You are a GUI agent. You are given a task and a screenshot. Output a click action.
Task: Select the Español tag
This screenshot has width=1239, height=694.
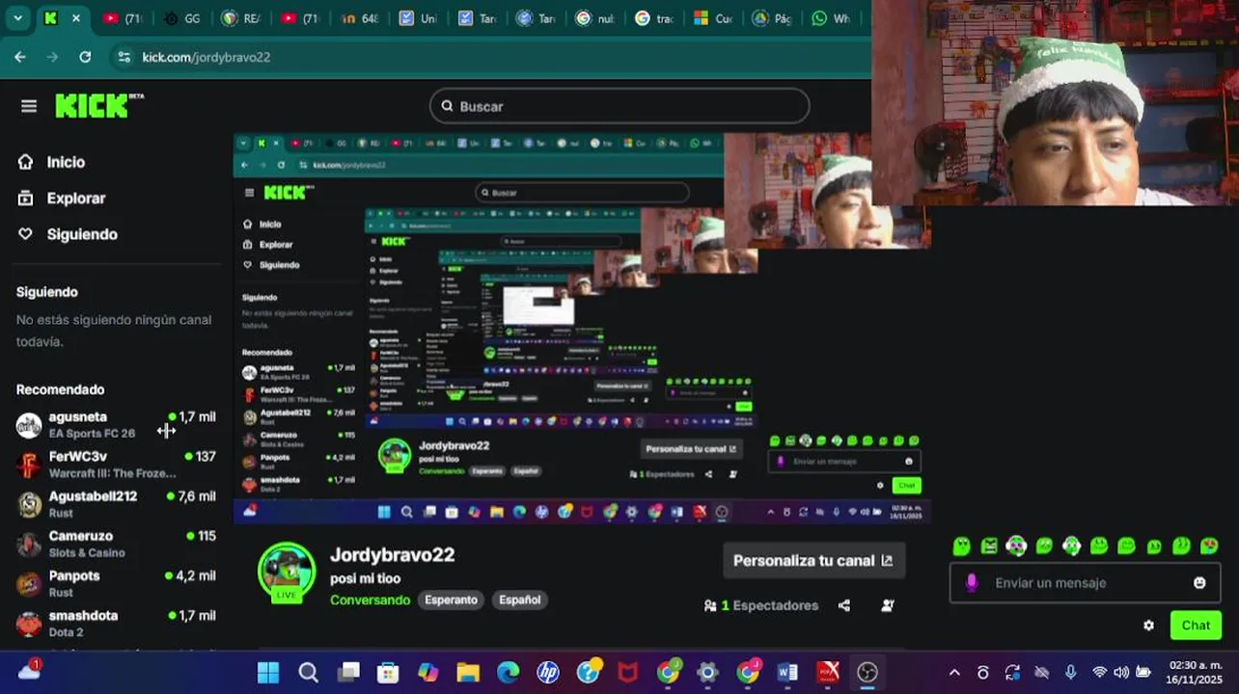point(519,600)
